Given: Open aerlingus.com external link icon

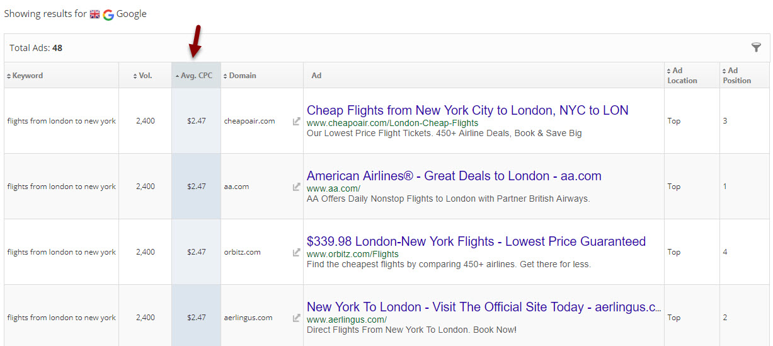Looking at the screenshot, I should [x=296, y=318].
